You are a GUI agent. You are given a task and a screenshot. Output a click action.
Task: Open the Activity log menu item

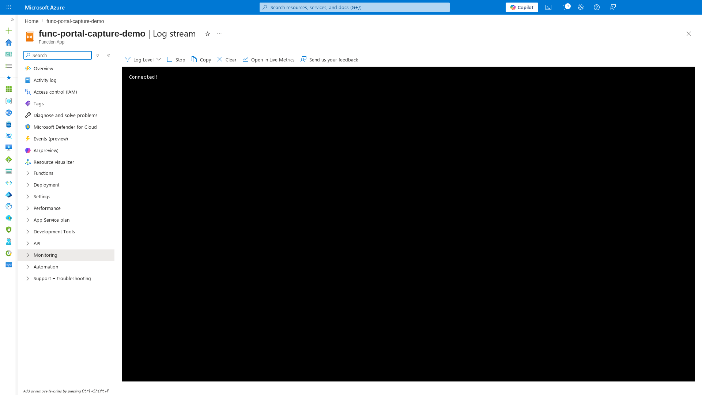66,80
